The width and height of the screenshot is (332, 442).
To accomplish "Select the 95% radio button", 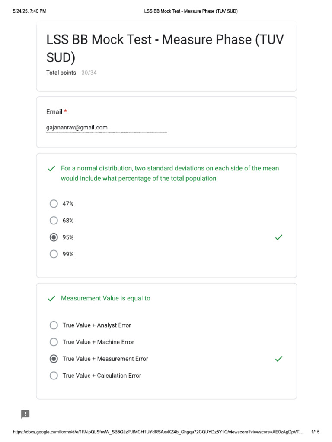I will pyautogui.click(x=54, y=237).
